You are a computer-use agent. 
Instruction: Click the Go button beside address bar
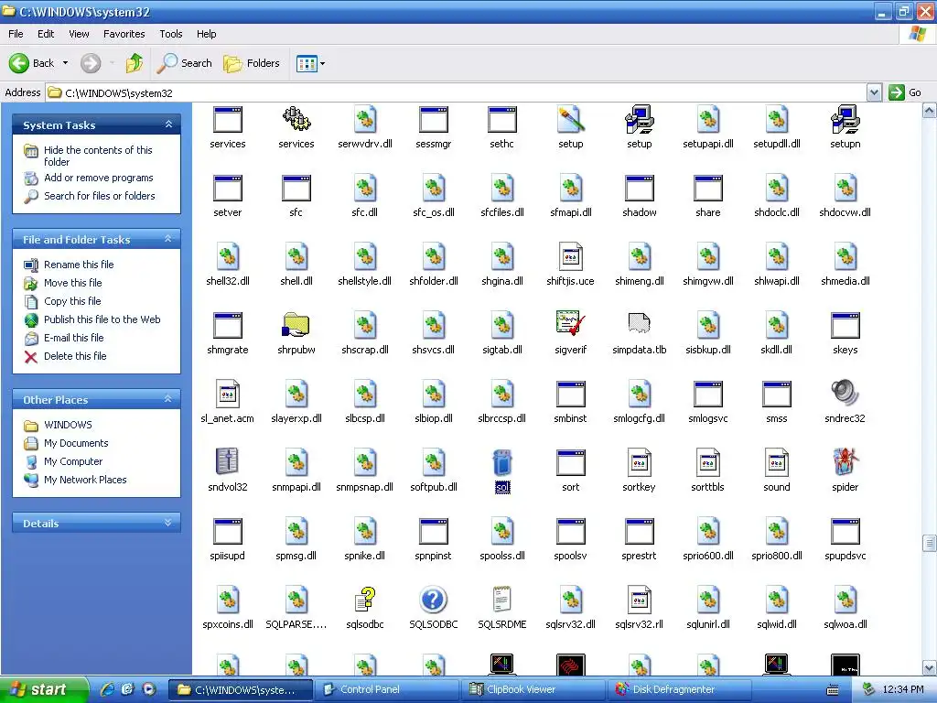906,92
